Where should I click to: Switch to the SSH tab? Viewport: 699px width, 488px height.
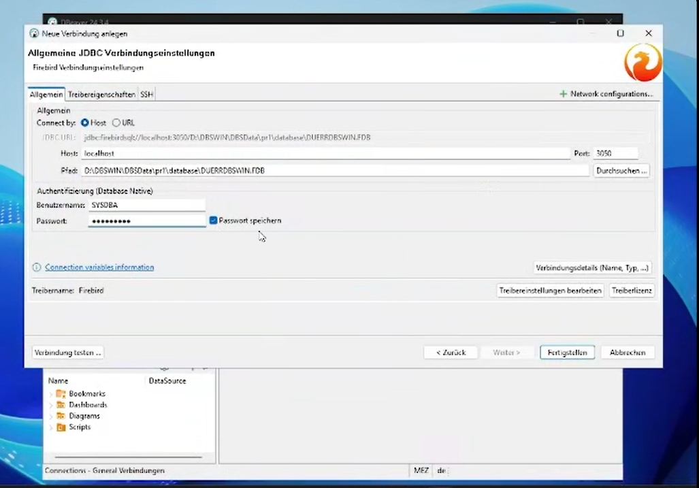coord(146,94)
